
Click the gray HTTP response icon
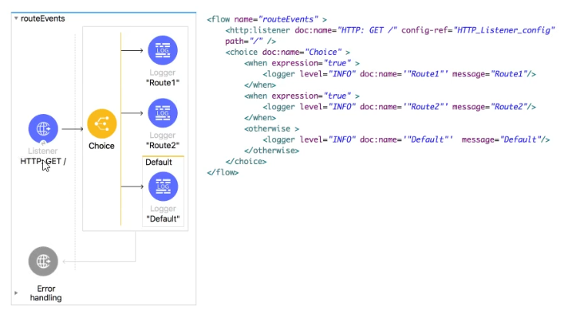pos(43,261)
